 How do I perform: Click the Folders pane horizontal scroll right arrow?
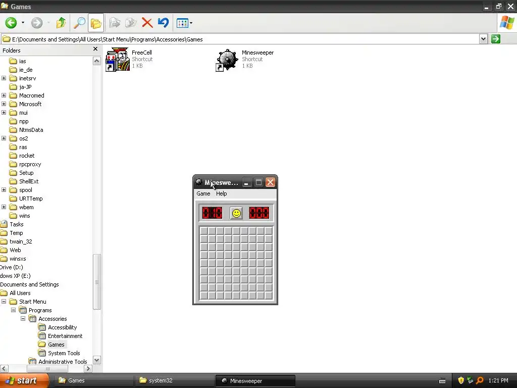(88, 368)
